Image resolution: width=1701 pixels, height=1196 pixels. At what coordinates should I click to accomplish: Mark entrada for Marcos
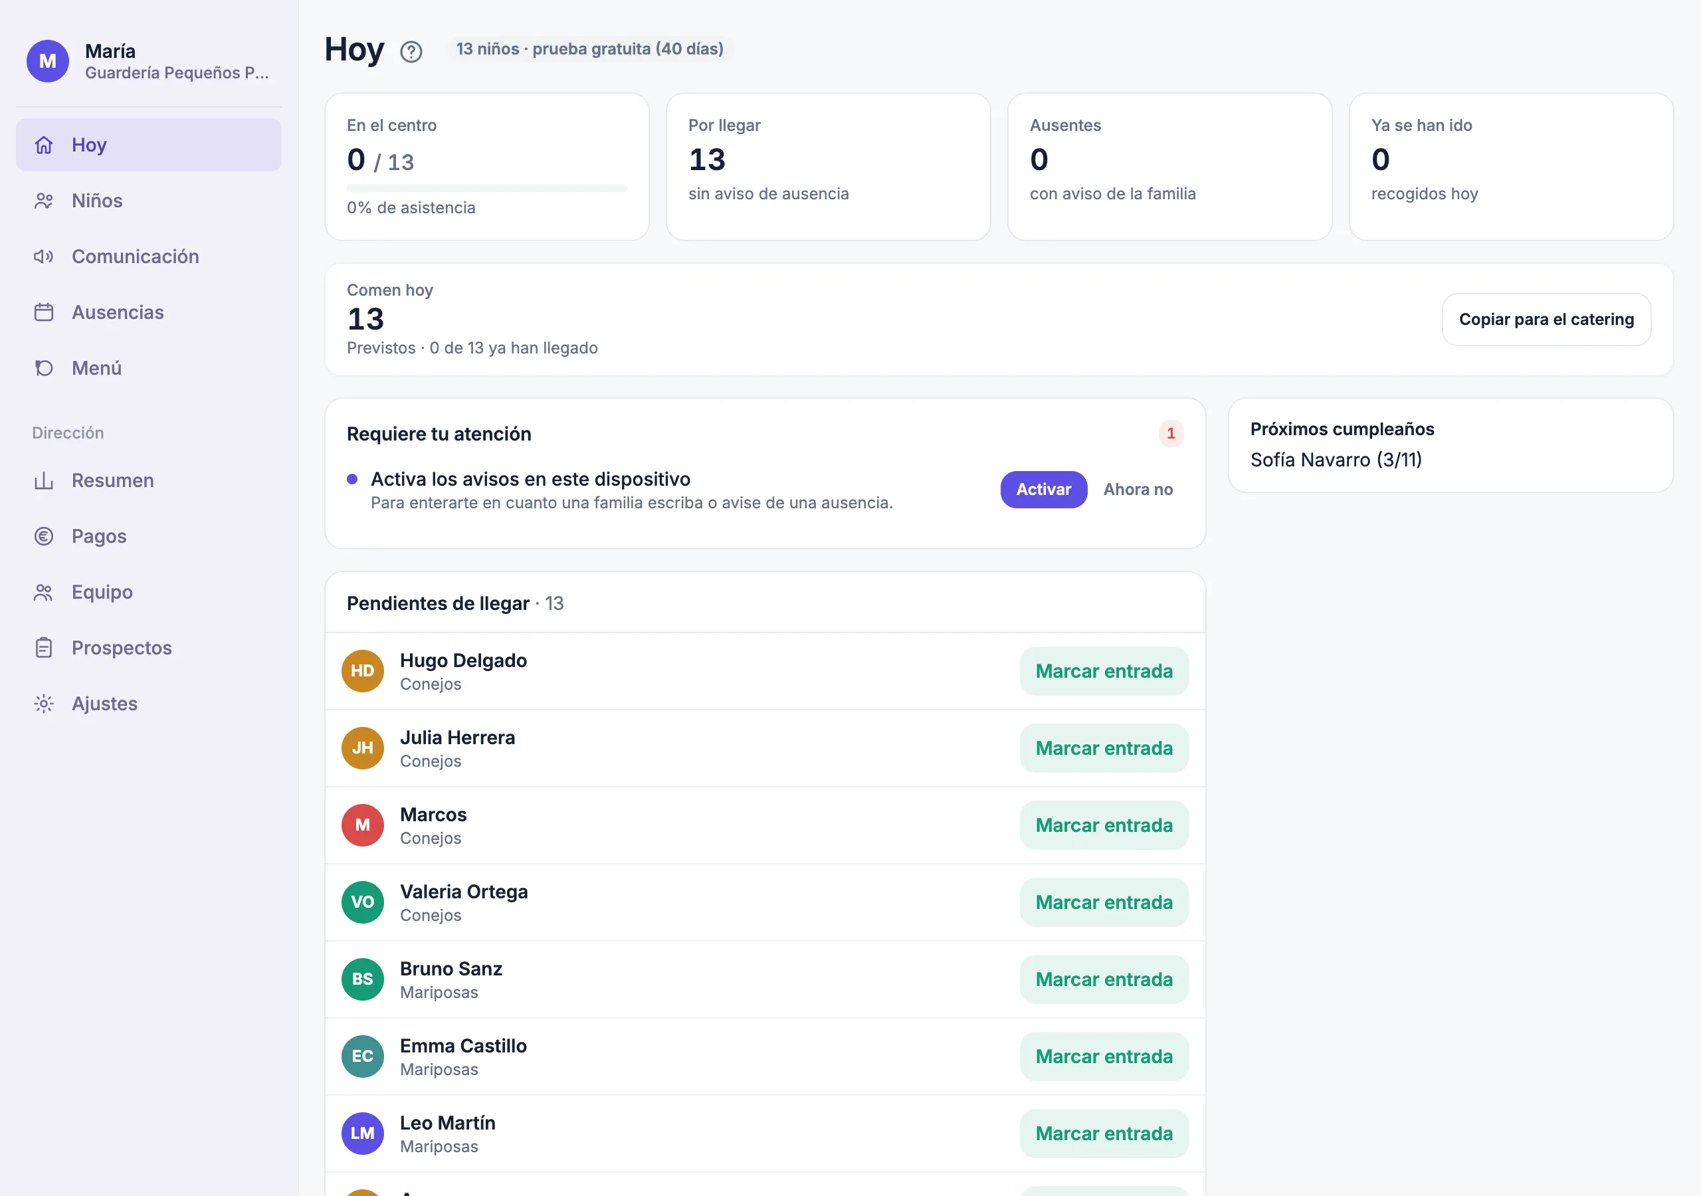pos(1103,825)
